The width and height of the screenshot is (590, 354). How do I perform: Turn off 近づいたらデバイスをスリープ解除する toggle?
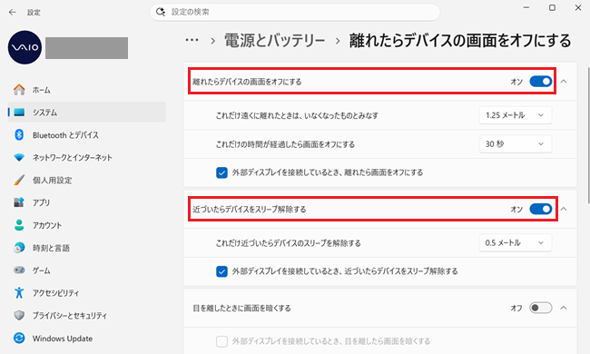(x=541, y=209)
